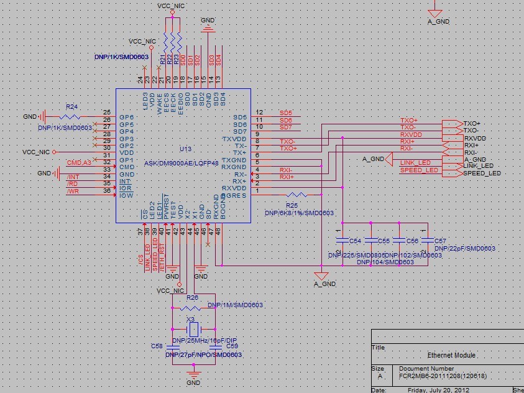
Task: Select the 'U13' reference designator
Action: click(x=185, y=149)
